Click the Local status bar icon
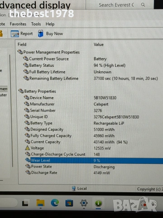The height and width of the screenshot is (218, 163). point(74,188)
